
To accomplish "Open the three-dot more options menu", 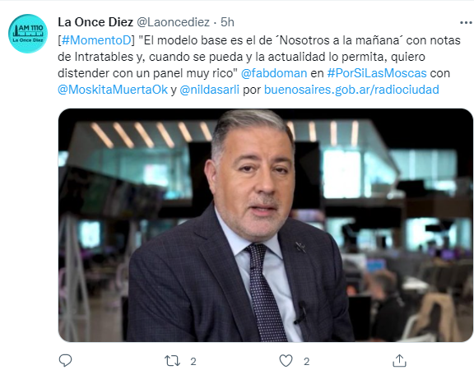I will (466, 23).
